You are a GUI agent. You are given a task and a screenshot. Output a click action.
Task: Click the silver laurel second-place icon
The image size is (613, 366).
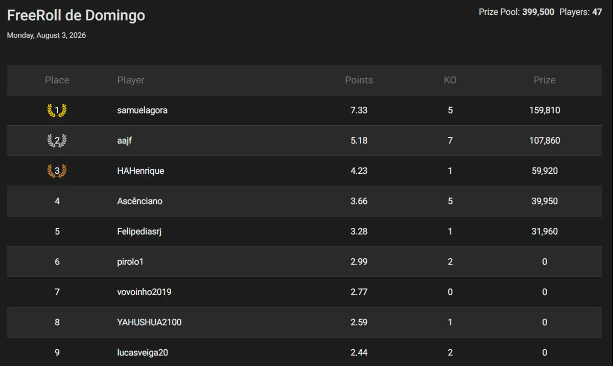tap(57, 141)
